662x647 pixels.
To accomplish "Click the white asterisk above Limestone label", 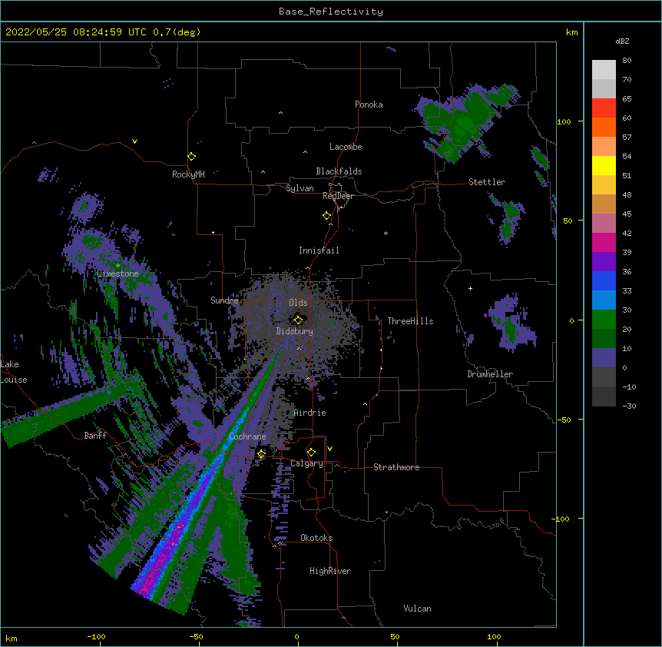I will (118, 266).
